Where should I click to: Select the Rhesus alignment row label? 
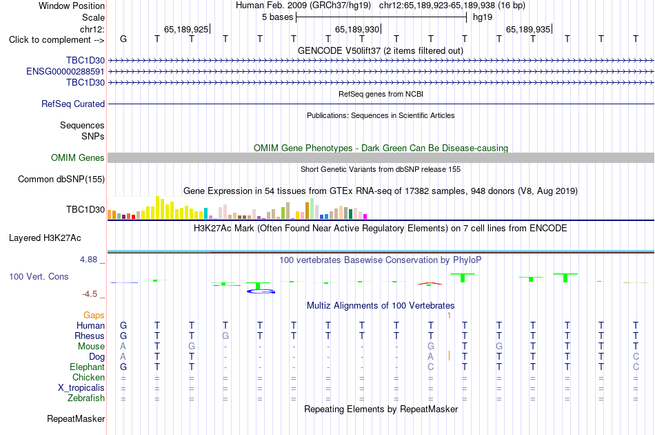(90, 336)
